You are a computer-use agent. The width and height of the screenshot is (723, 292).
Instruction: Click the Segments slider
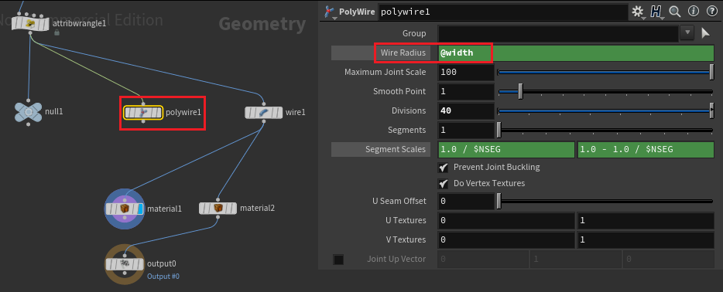(605, 130)
